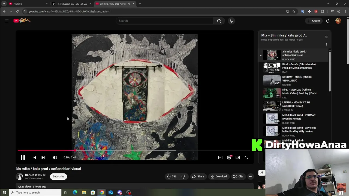Skip to the next video
The image size is (349, 196).
(x=43, y=157)
